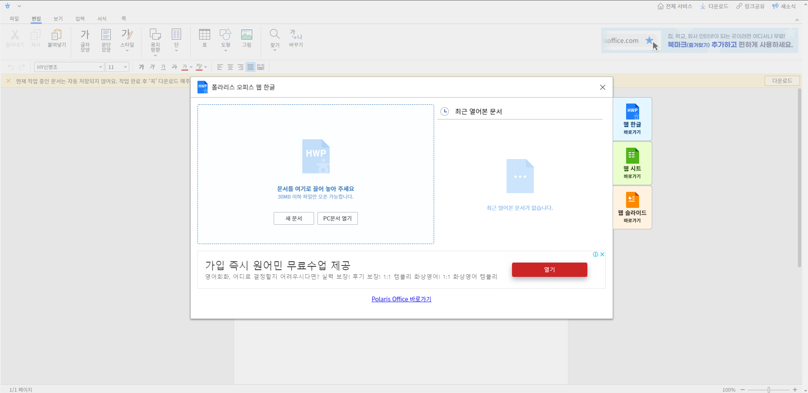Open 웹 시트 바로가기 shortcut
Image resolution: width=808 pixels, height=393 pixels.
tap(632, 163)
